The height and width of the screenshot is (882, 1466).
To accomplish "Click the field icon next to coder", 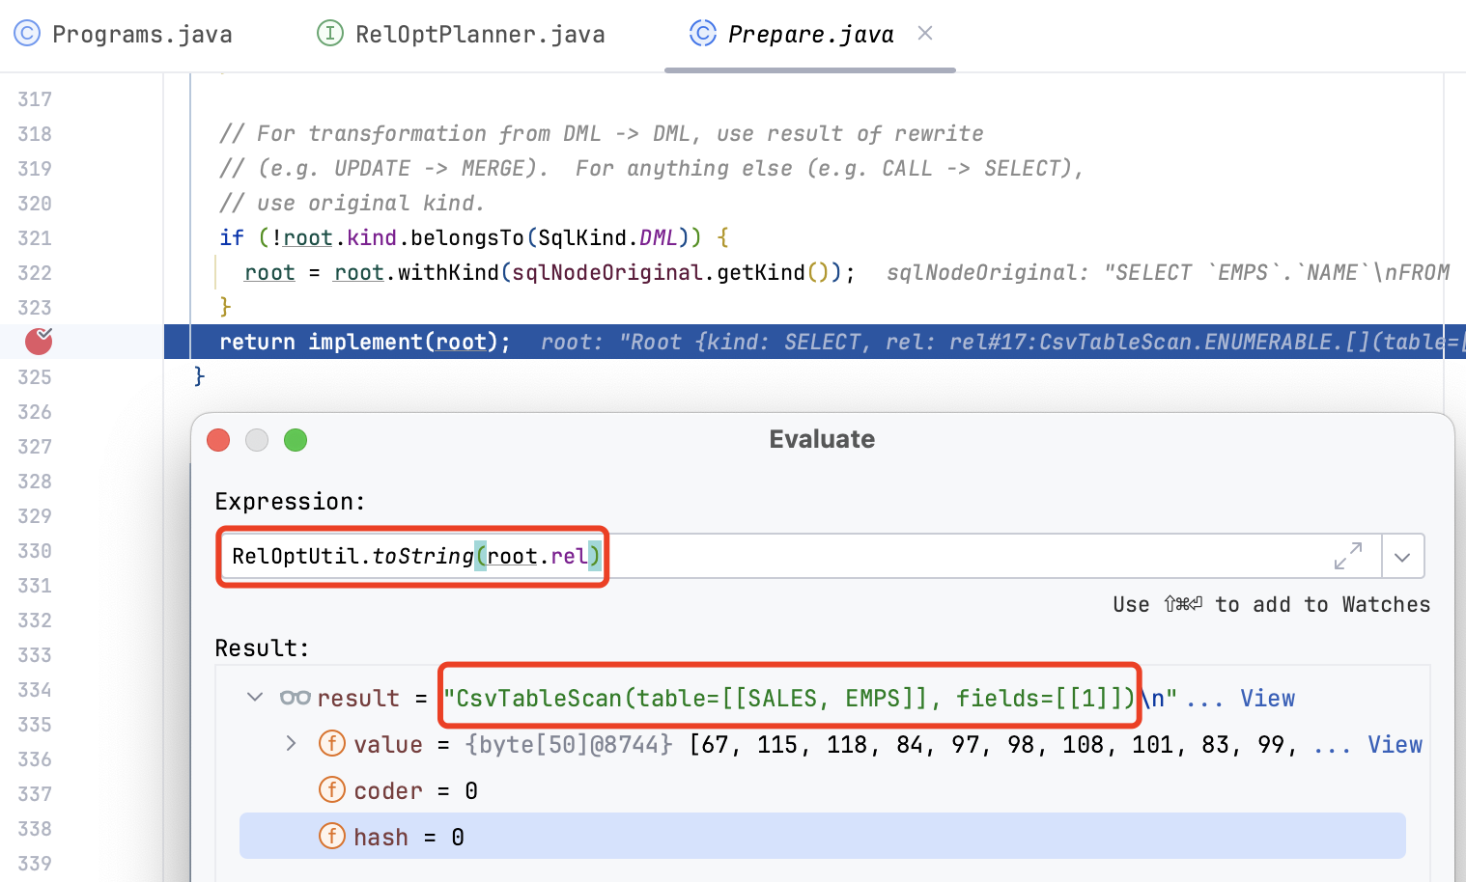I will point(332,790).
